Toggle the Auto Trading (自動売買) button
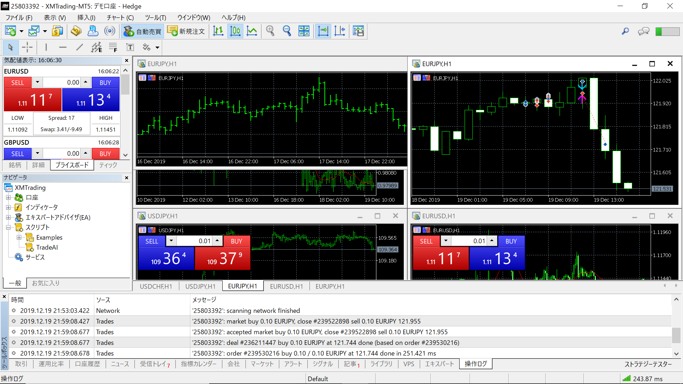The height and width of the screenshot is (384, 683). tap(142, 31)
